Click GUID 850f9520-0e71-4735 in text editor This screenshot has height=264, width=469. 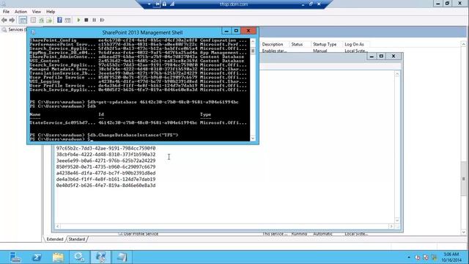click(106, 166)
